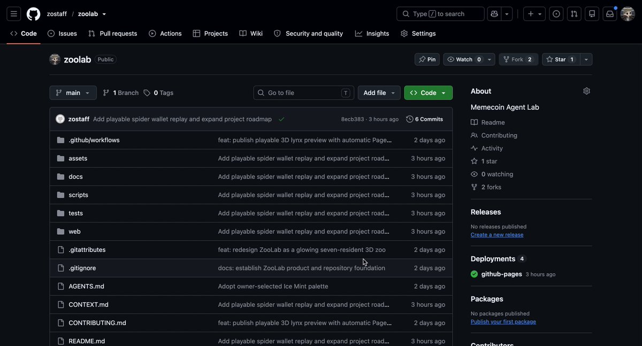The image size is (642, 346).
Task: Open the hamburger navigation menu
Action: click(14, 14)
